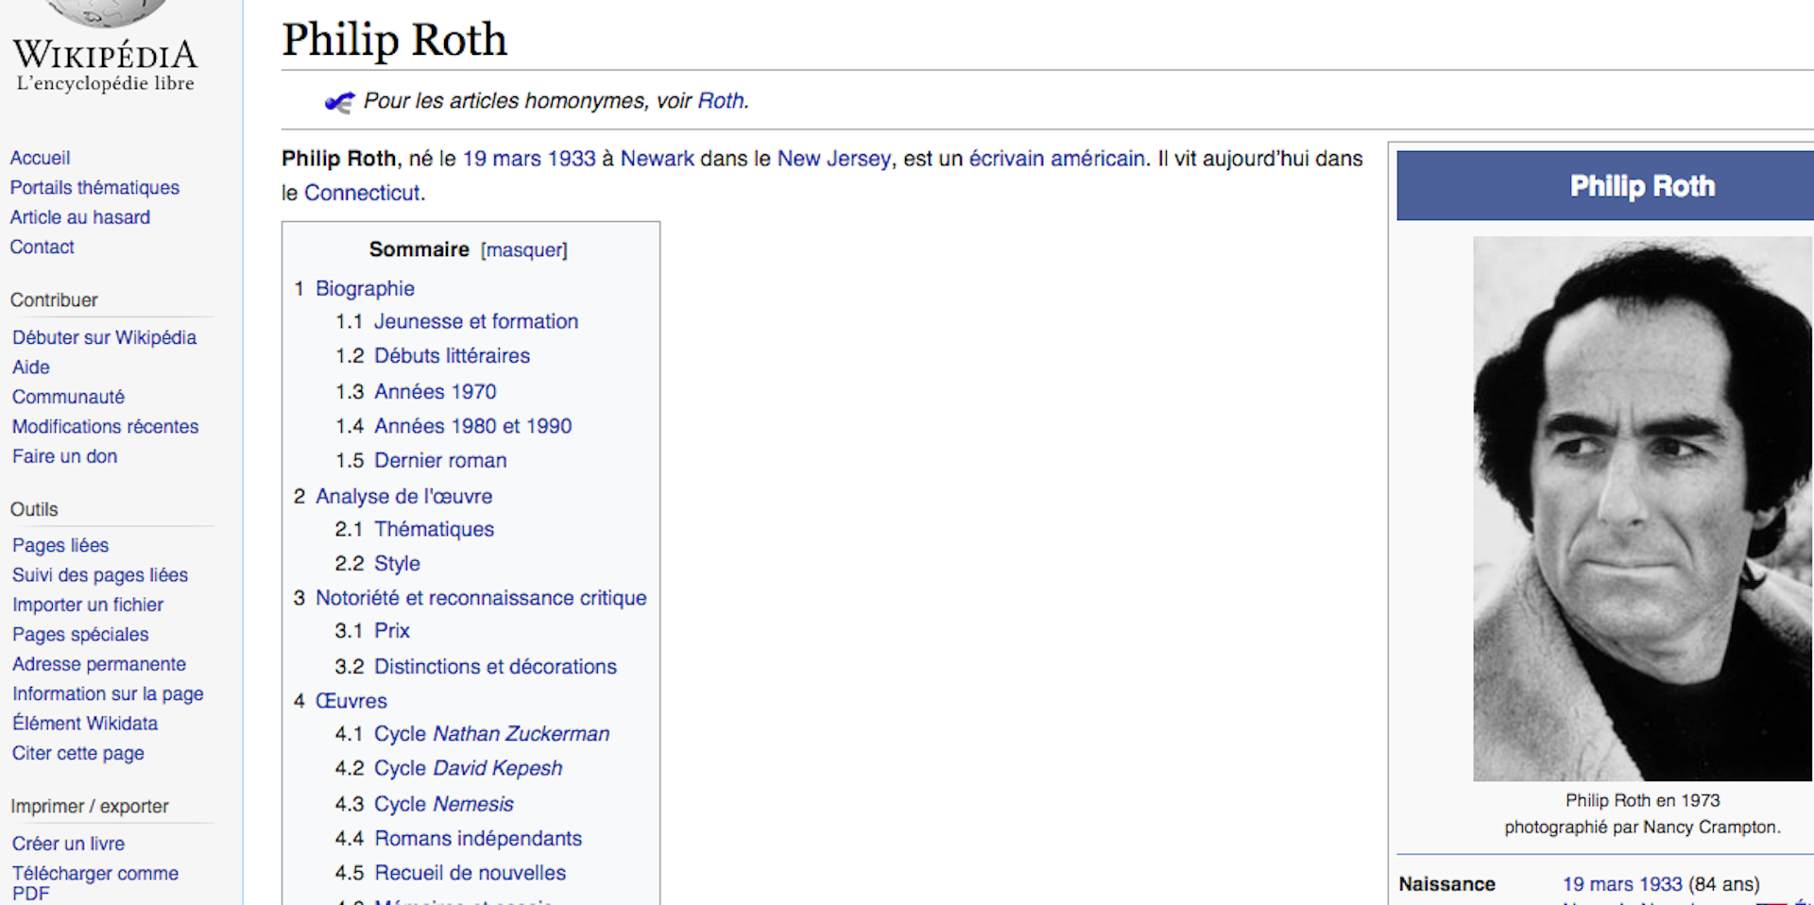The image size is (1814, 905).
Task: Hide the Sommaire with masquer
Action: point(523,249)
